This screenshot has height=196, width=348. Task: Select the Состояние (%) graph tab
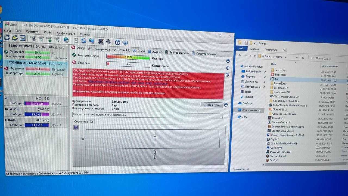[x=83, y=121]
